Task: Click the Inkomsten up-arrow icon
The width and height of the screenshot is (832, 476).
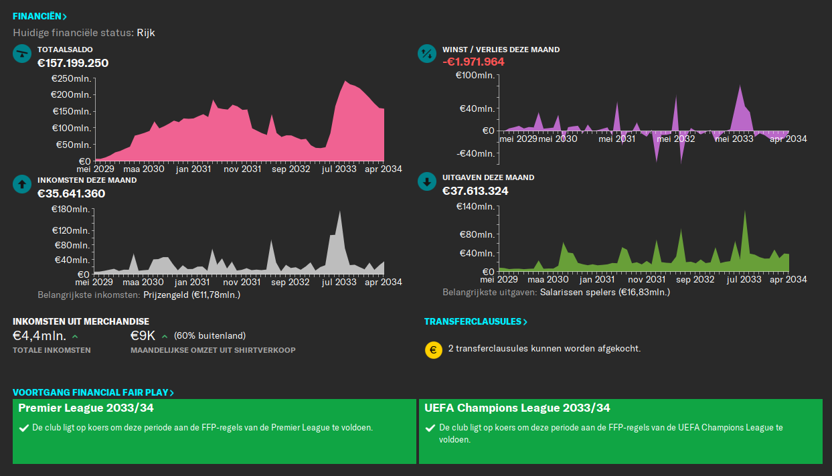Action: coord(23,183)
